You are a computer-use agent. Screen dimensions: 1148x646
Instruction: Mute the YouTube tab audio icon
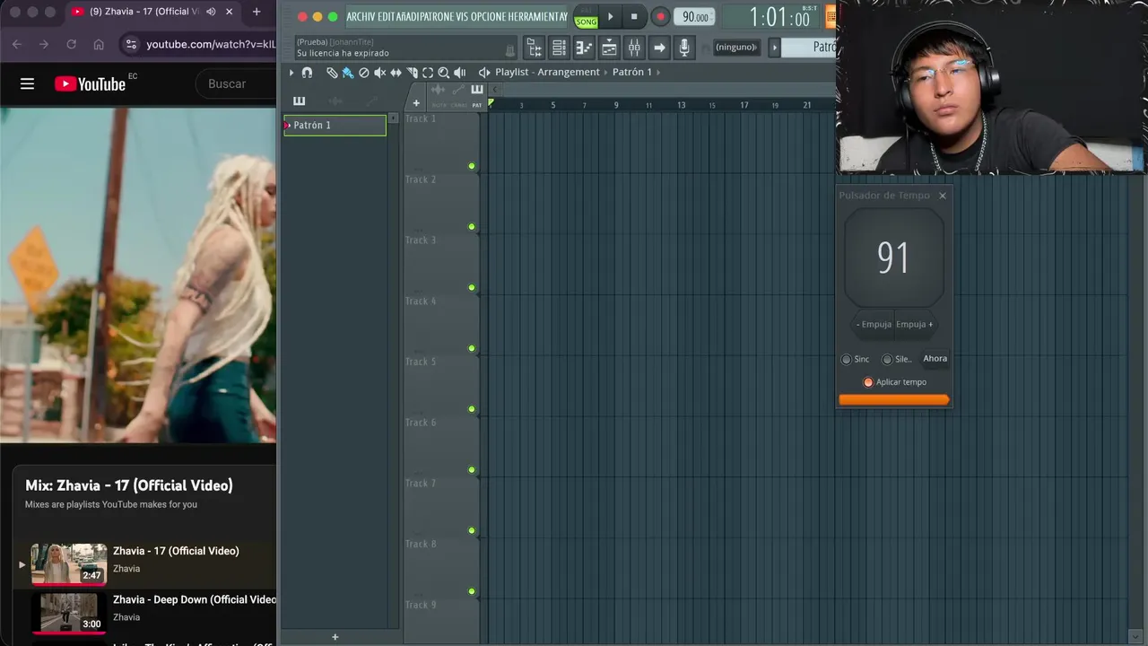pos(211,12)
